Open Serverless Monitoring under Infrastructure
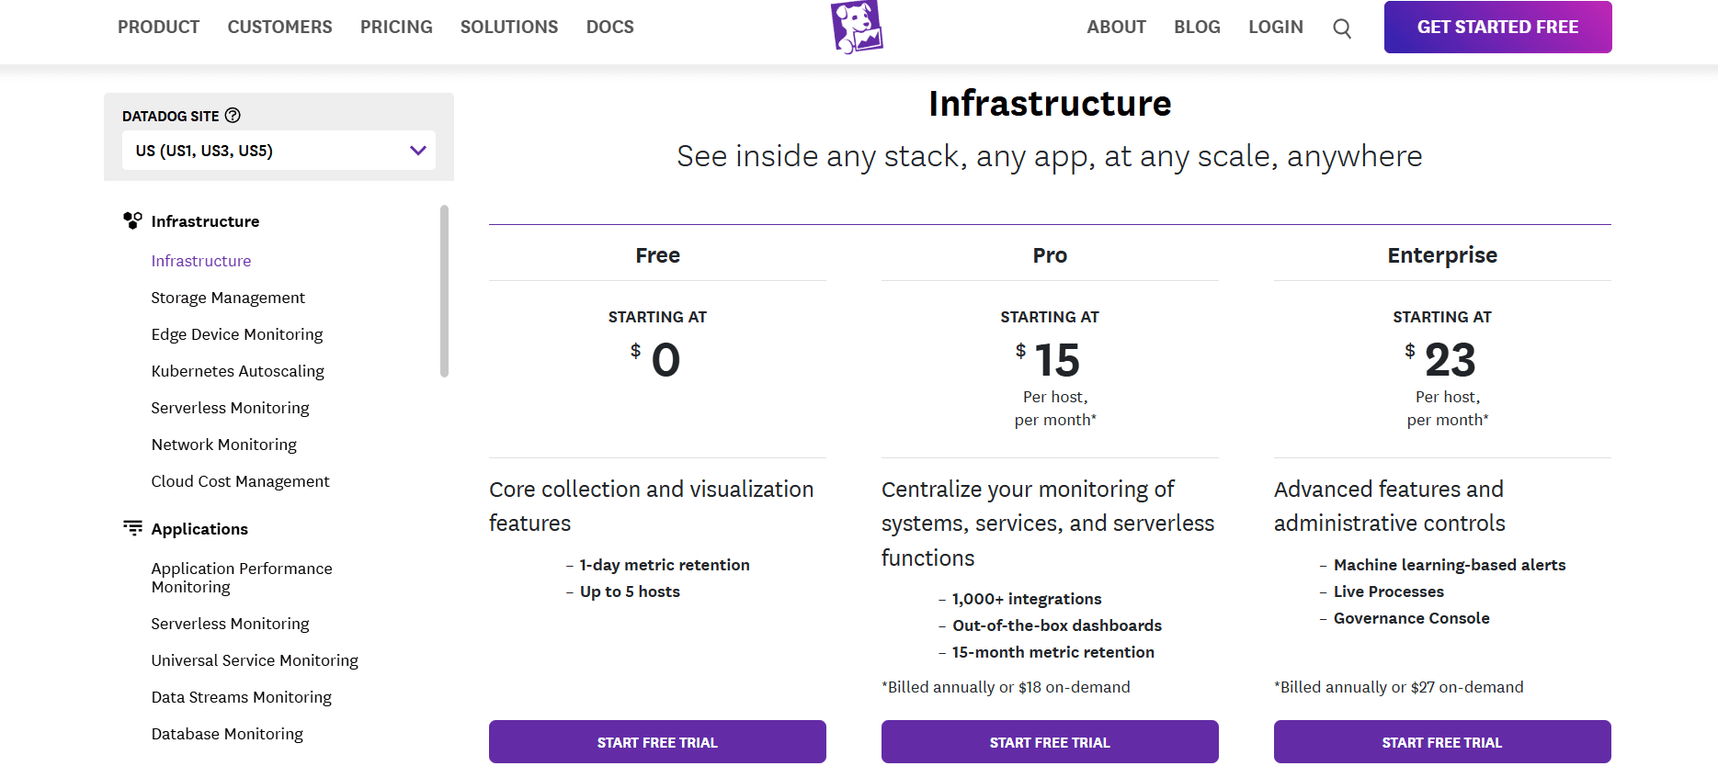 pos(230,408)
